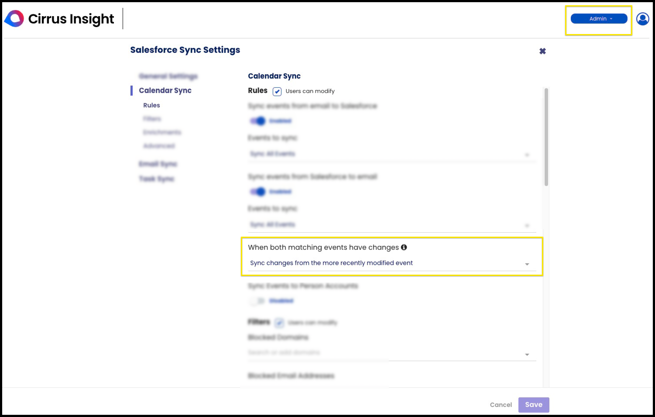Image resolution: width=655 pixels, height=417 pixels.
Task: Open the second Events to sync dropdown
Action: 392,225
